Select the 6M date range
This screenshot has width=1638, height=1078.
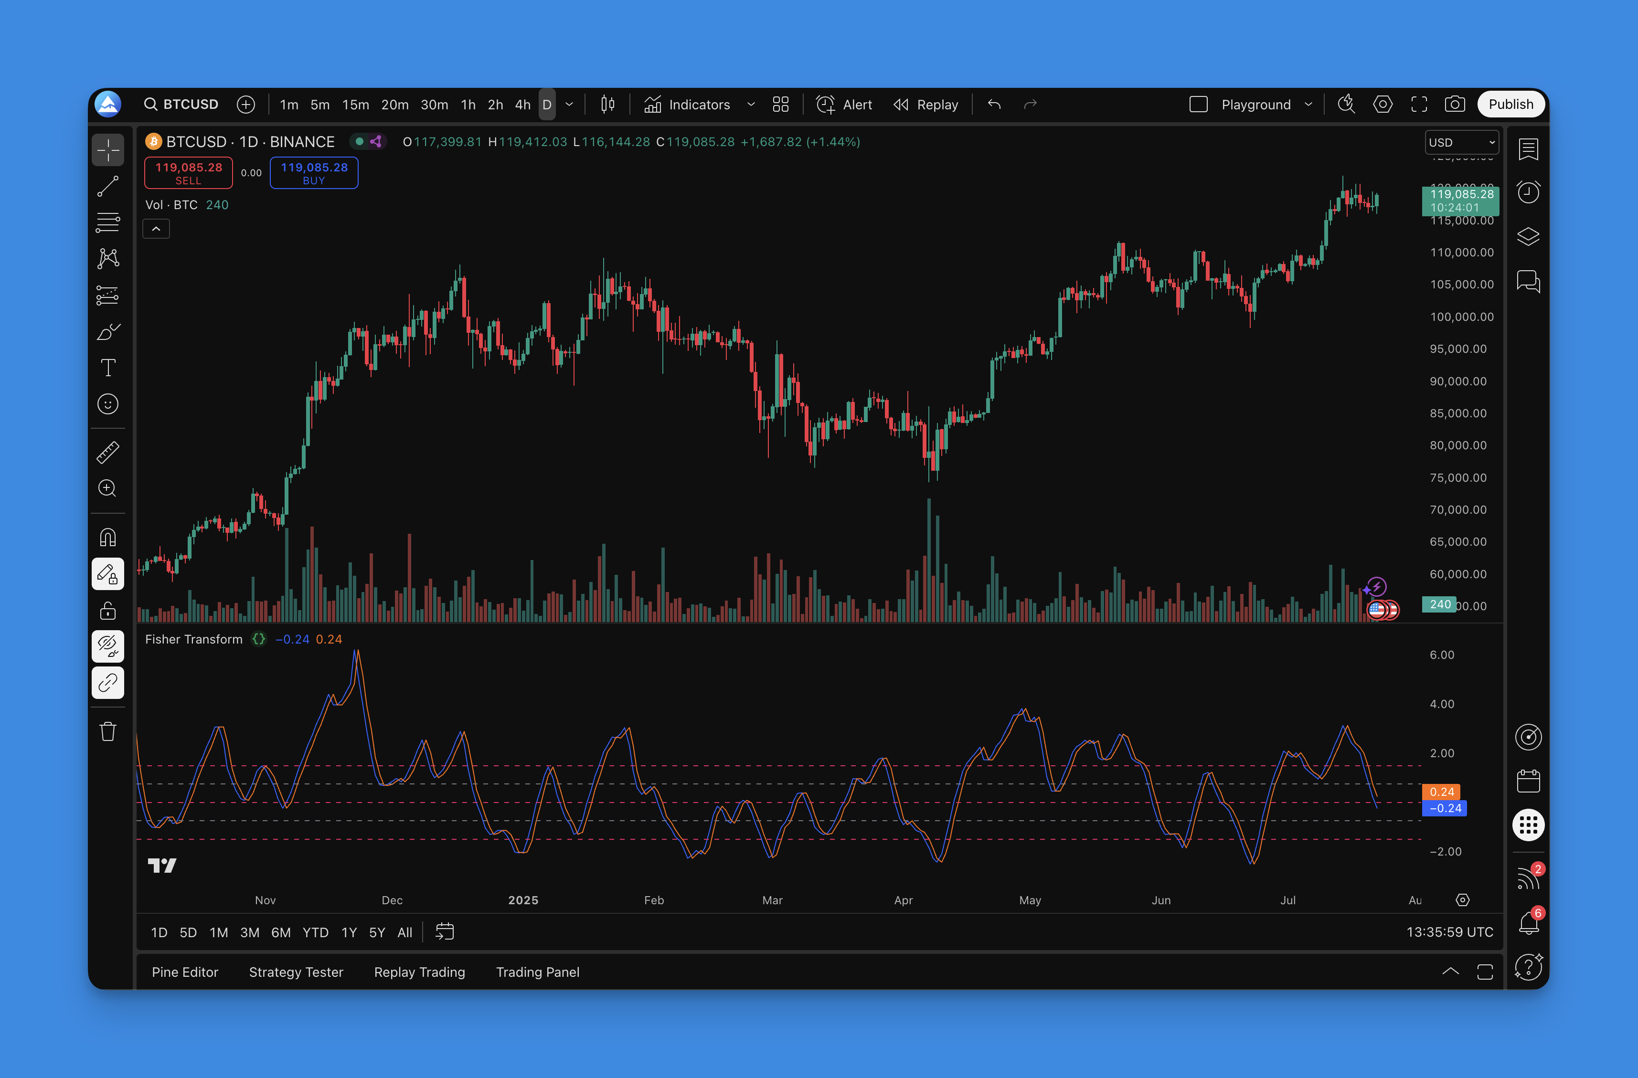[281, 932]
